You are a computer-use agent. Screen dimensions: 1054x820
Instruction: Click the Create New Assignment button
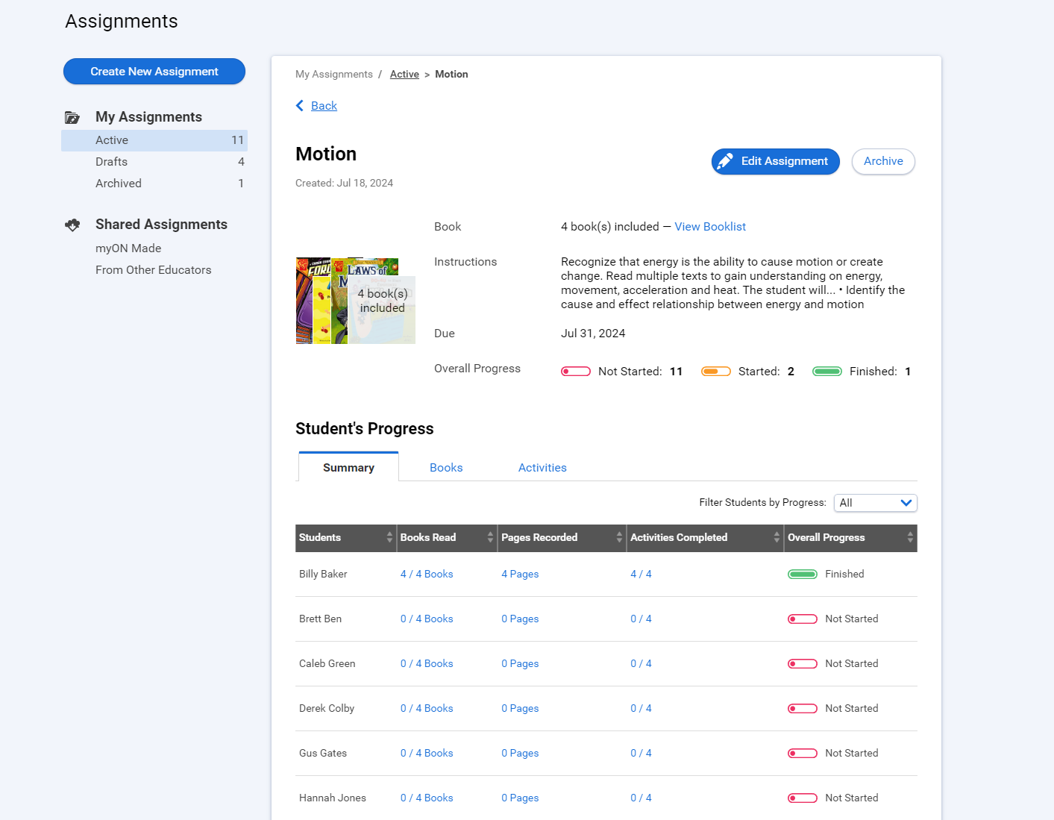[154, 71]
